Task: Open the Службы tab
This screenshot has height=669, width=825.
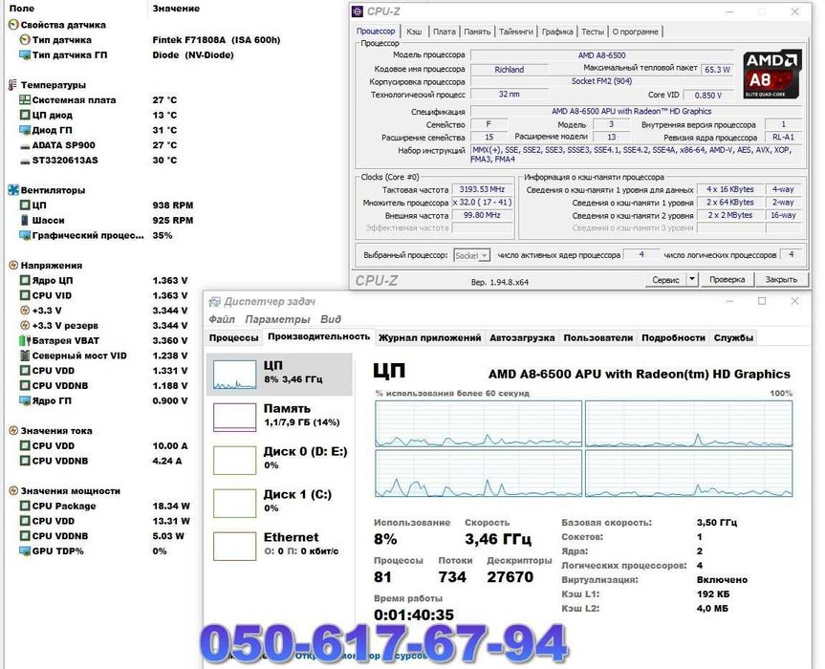Action: pos(733,337)
